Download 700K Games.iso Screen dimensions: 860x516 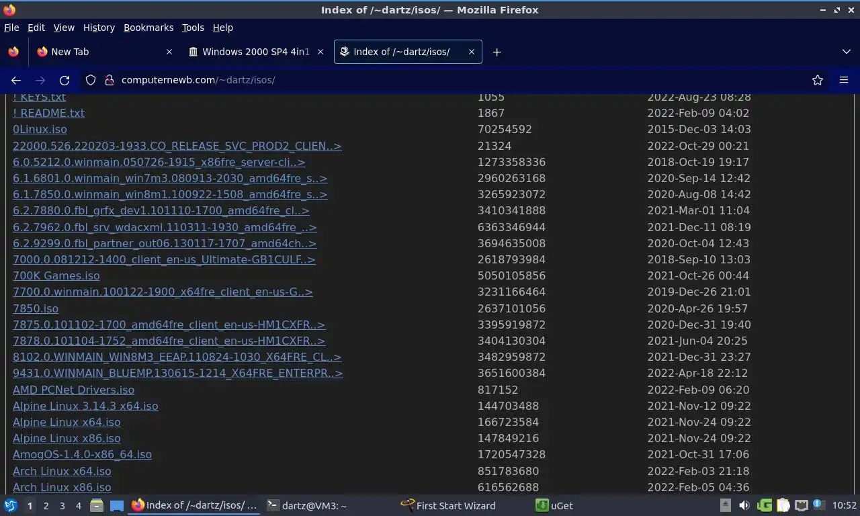(56, 275)
